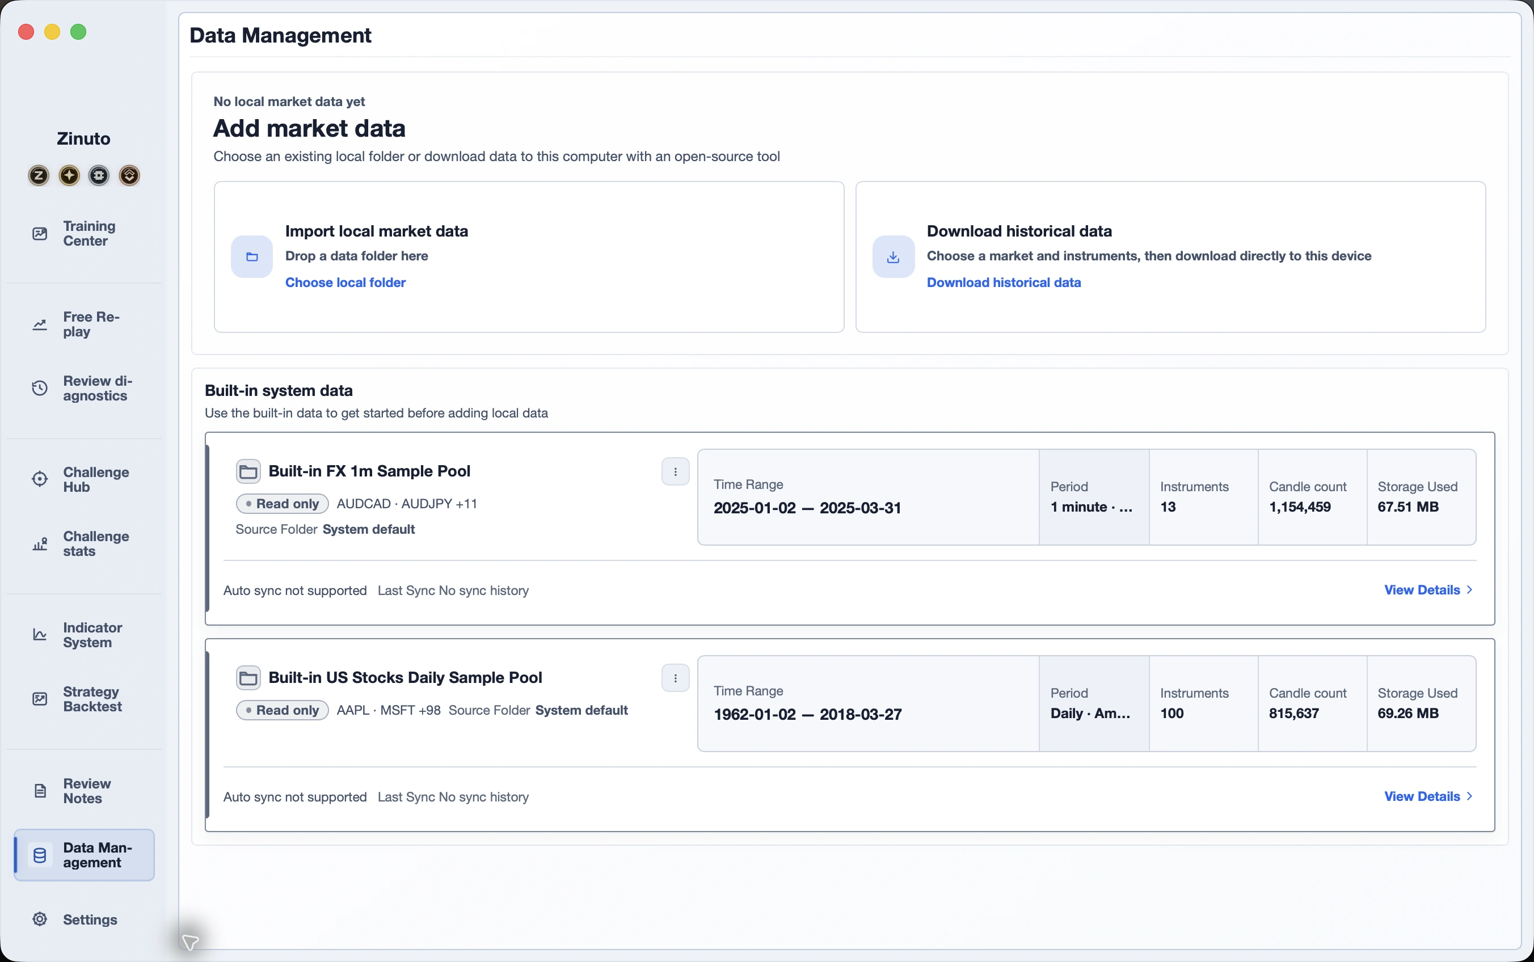Click the Period cell showing "Daily · Am..."
Screen dimensions: 1534x962
[1094, 704]
